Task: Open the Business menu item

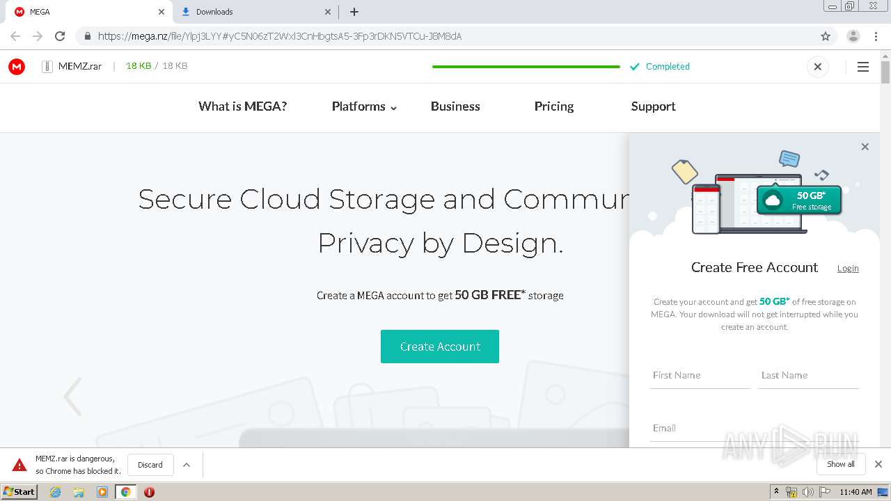Action: click(x=455, y=106)
